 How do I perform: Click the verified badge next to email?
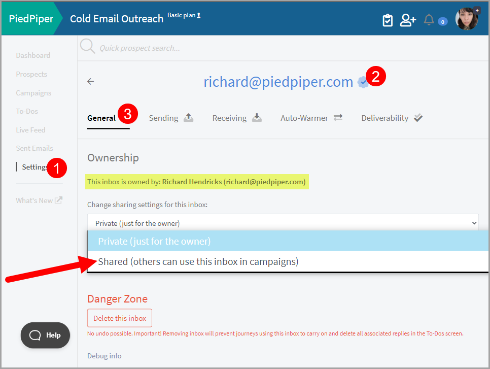tap(362, 82)
